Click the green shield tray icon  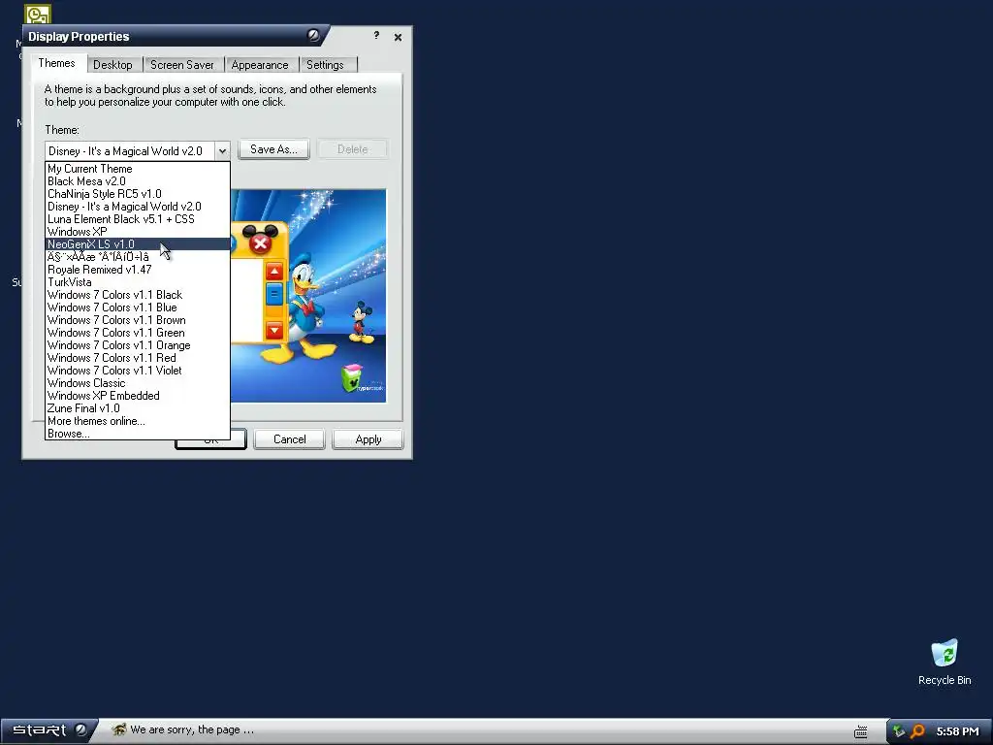click(x=899, y=731)
